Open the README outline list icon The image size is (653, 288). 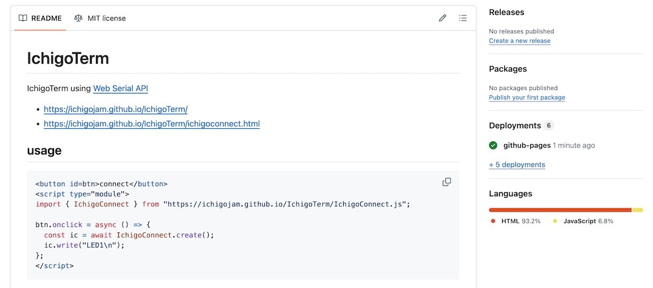pos(463,18)
